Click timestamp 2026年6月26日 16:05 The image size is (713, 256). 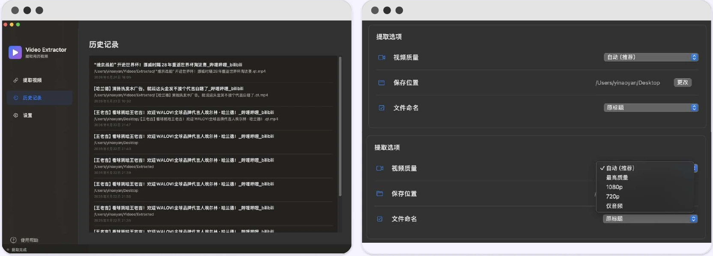113,77
